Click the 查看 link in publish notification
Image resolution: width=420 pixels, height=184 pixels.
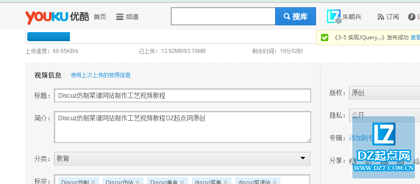[x=415, y=38]
